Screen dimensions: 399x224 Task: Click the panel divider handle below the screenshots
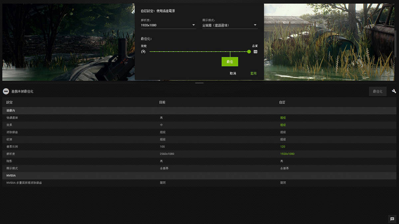(199, 83)
